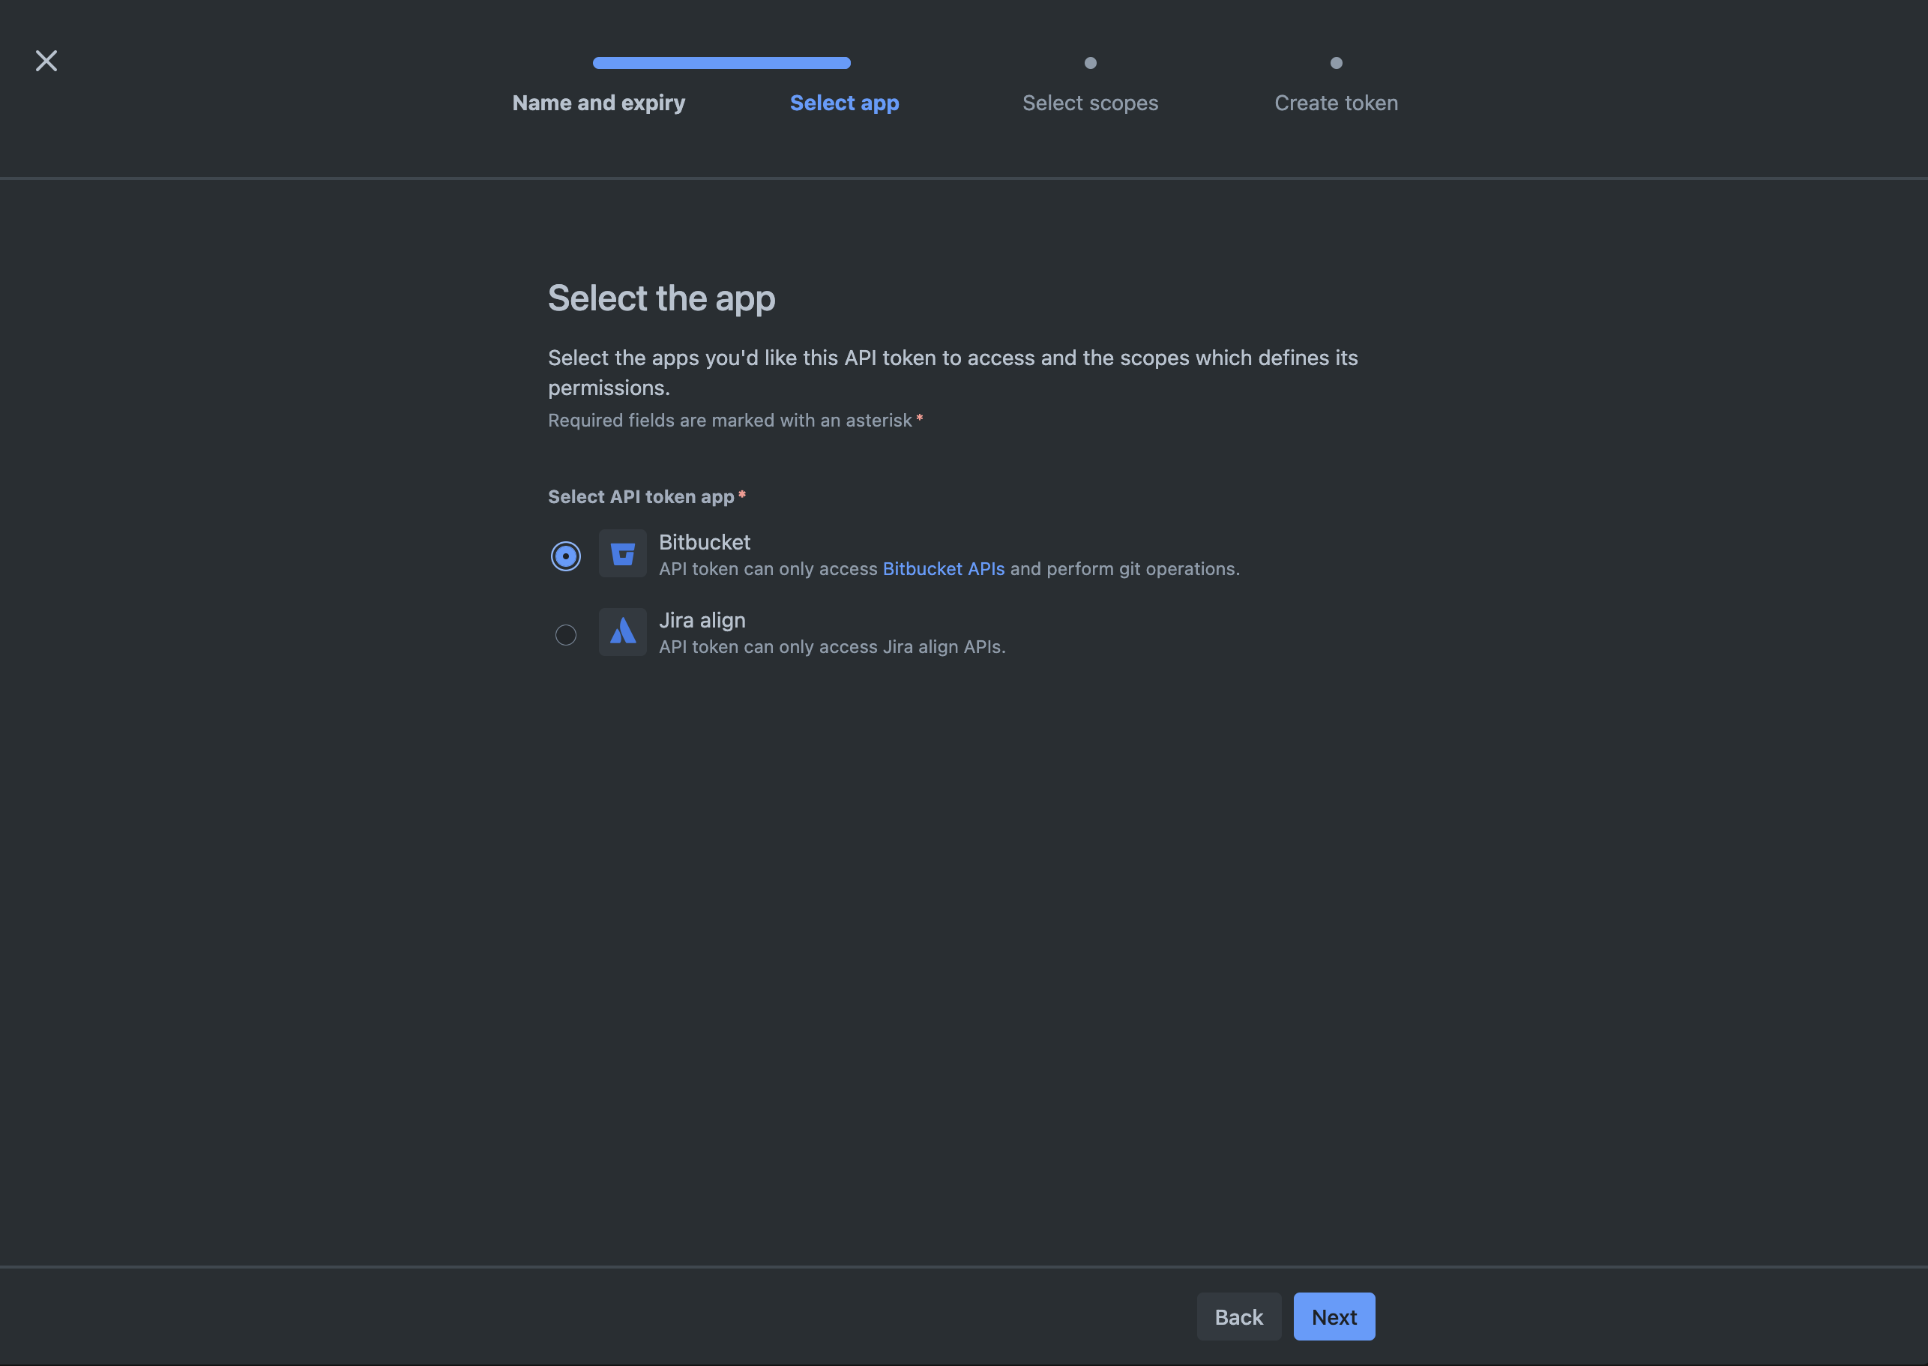Screen dimensions: 1928x1366
Task: Click the Jira align description text
Action: click(831, 647)
